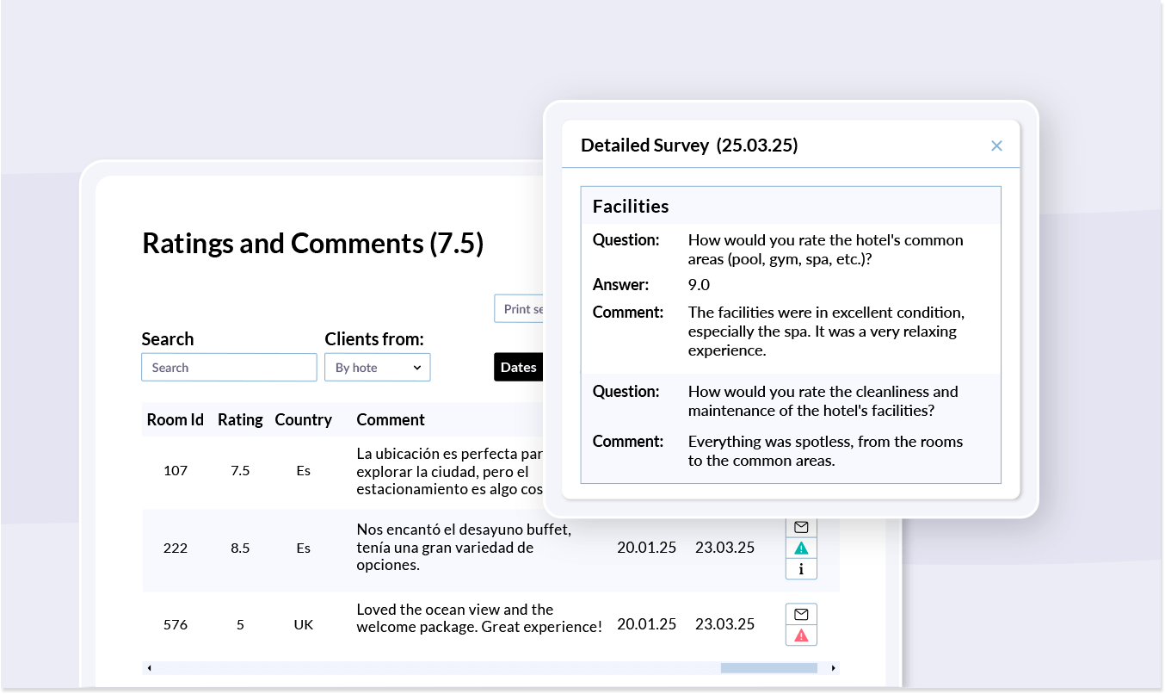Image resolution: width=1165 pixels, height=694 pixels.
Task: Select room id 107 cell
Action: click(x=176, y=471)
